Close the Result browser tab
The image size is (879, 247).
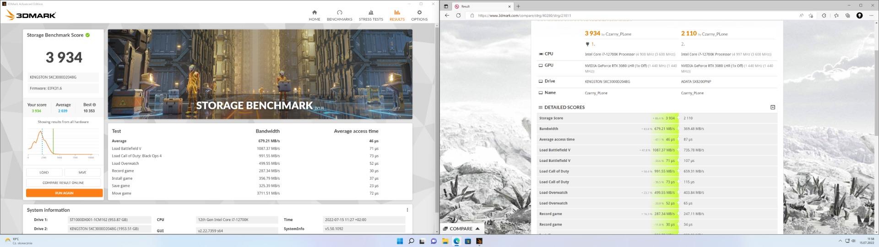510,6
